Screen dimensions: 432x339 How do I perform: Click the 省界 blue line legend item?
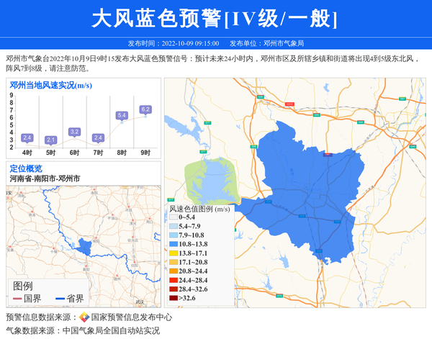pyautogui.click(x=71, y=299)
